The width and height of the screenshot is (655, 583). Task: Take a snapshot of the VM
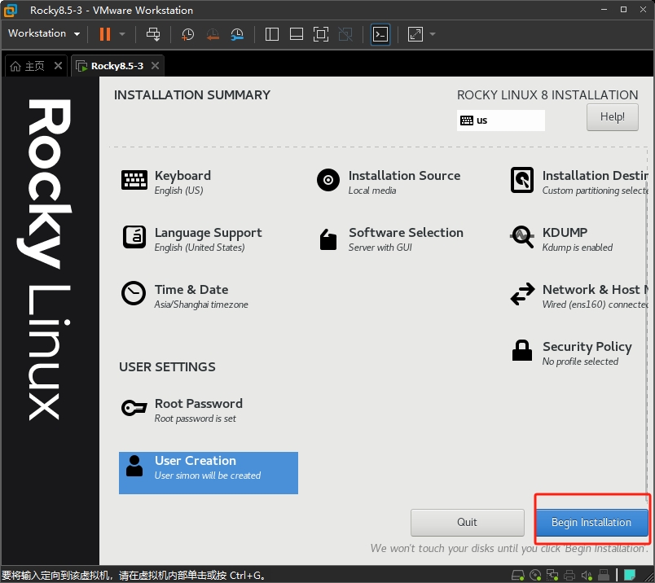pyautogui.click(x=187, y=34)
